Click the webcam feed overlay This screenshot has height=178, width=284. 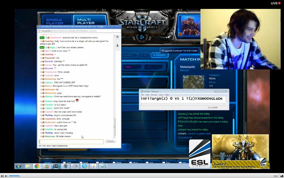[x=241, y=39]
